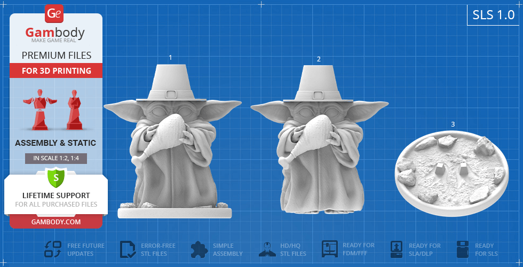
Task: Select the SLS 1.0 version label
Action: point(493,15)
